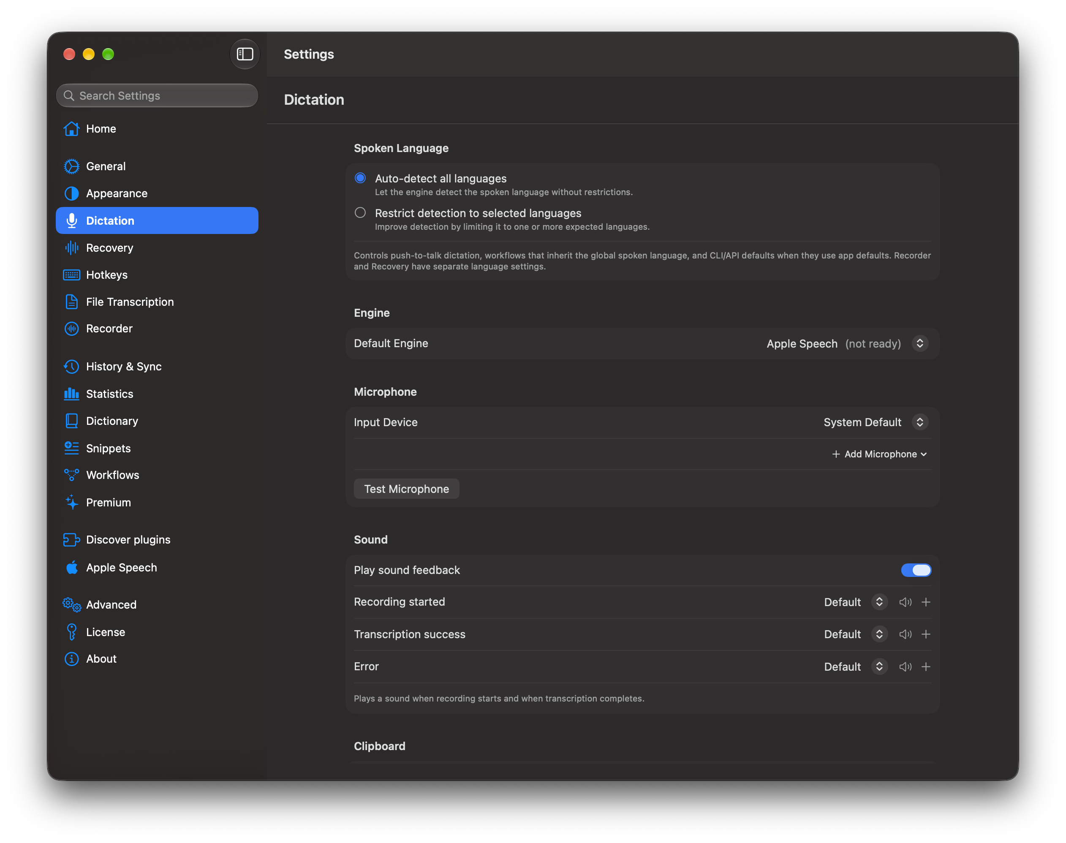Screen dimensions: 1066x843
Task: Open File Transcription document icon
Action: click(x=71, y=302)
